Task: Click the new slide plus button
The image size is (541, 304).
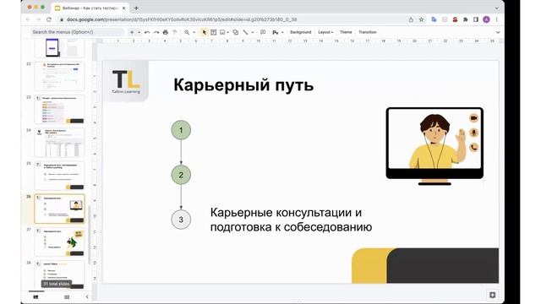Action: pos(132,32)
